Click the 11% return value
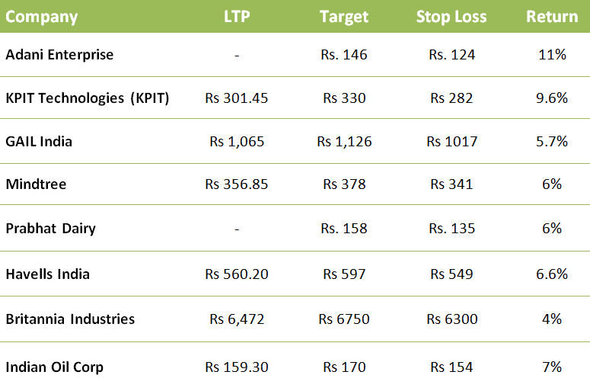 552,55
